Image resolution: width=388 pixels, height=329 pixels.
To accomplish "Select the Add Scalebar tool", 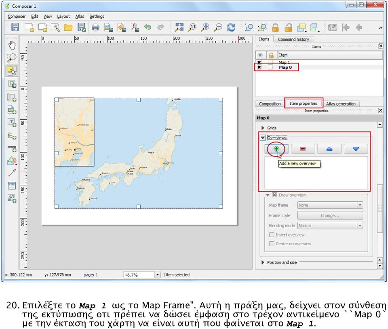I will (12, 148).
